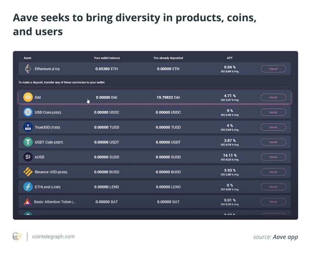311x254 pixels.
Task: Select the blue USD Coin icon
Action: pyautogui.click(x=28, y=112)
